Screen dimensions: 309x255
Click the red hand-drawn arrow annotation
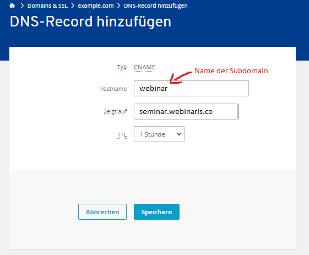pos(180,78)
